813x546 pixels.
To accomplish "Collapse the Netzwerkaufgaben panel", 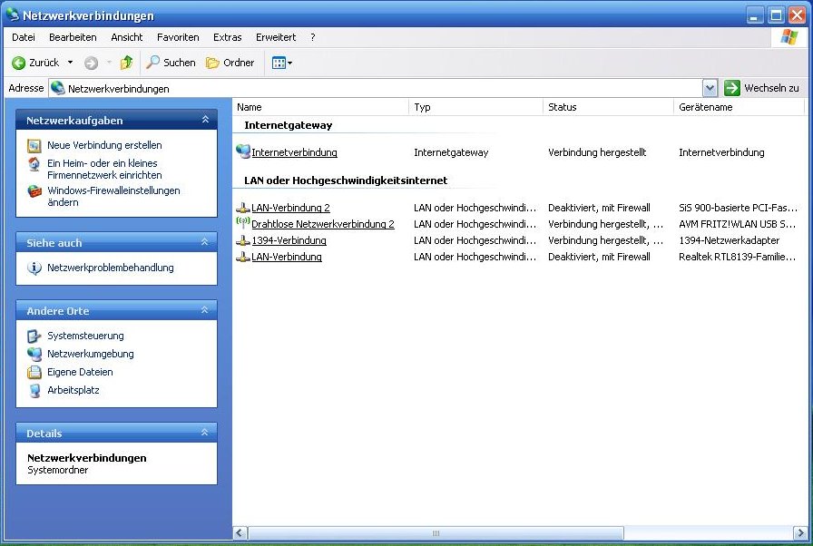I will (205, 120).
